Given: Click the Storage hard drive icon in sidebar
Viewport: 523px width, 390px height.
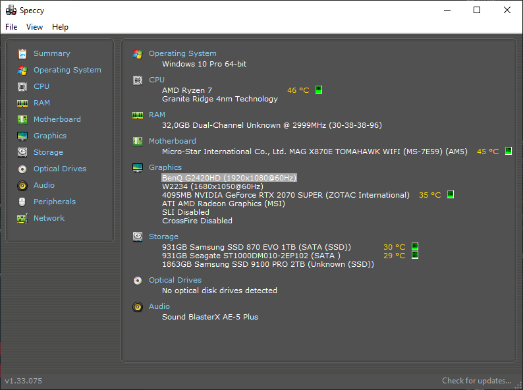Looking at the screenshot, I should [22, 152].
